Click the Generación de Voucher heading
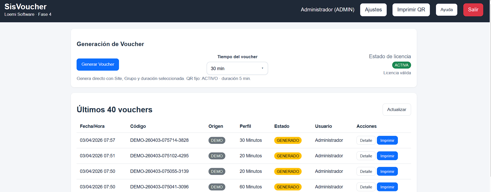491x192 pixels. pyautogui.click(x=110, y=44)
